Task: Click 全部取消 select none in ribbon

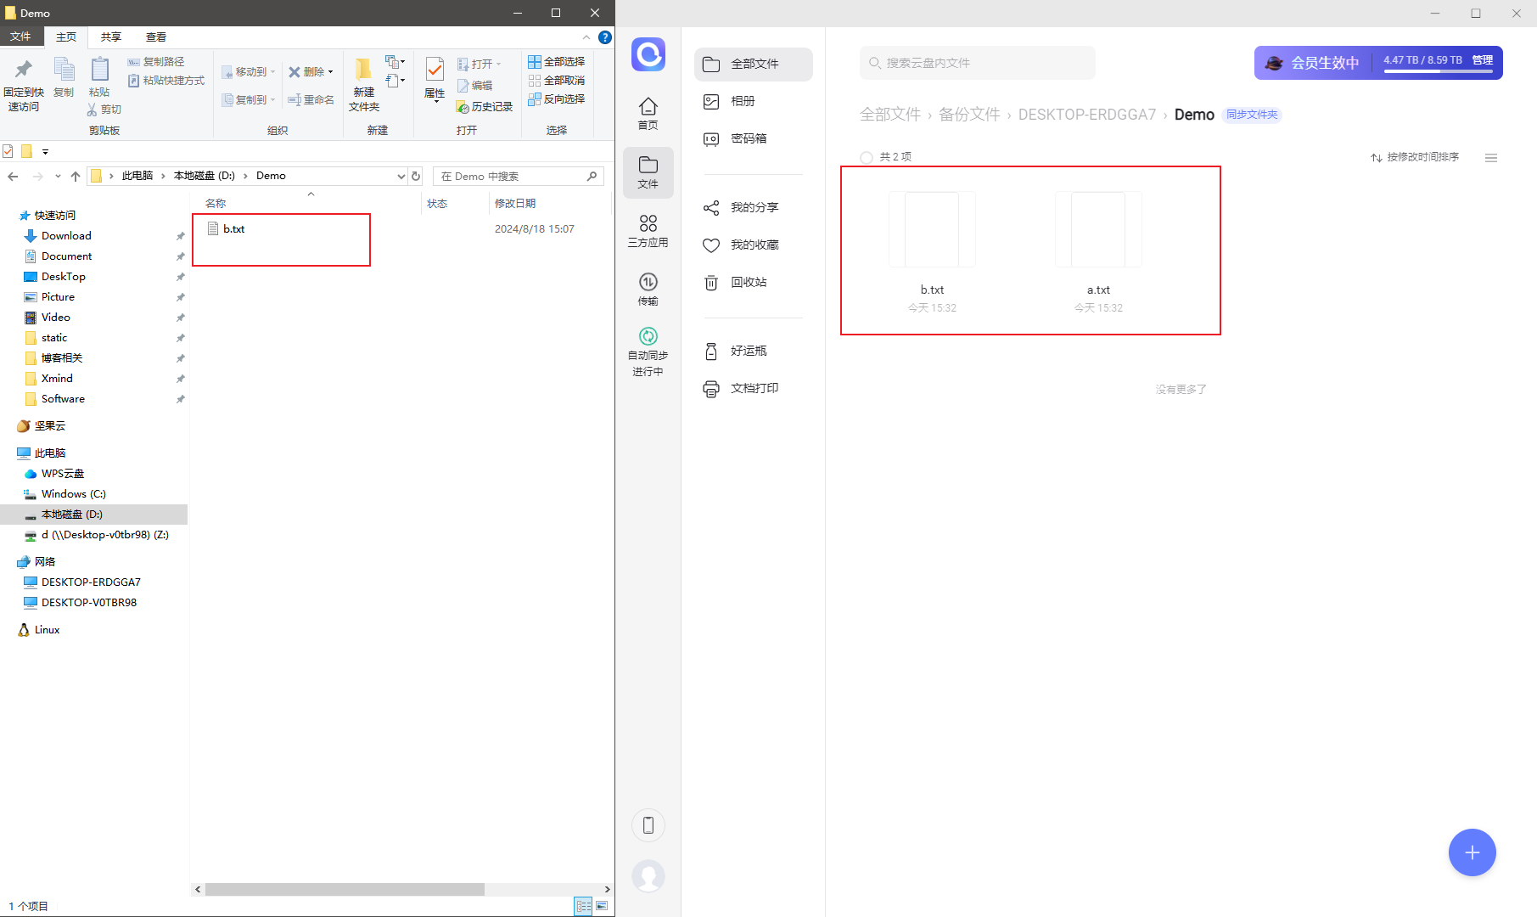Action: [557, 81]
